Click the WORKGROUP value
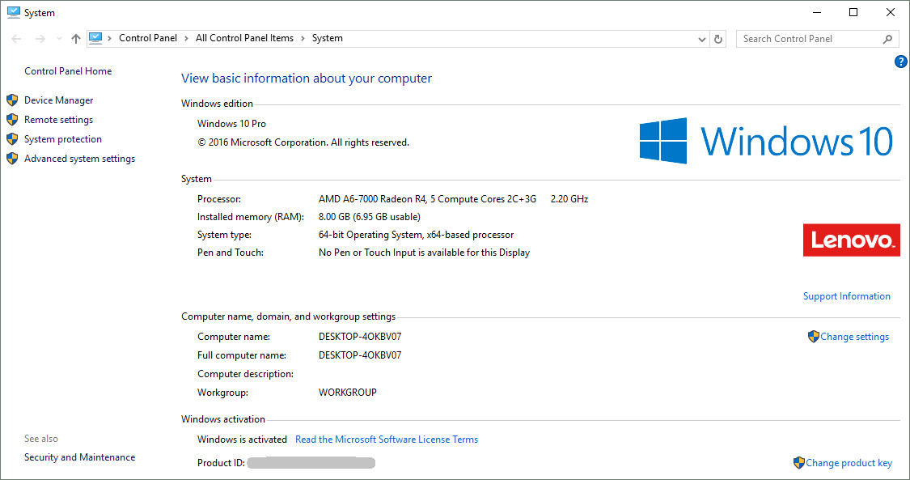Viewport: 910px width, 480px height. pyautogui.click(x=348, y=393)
